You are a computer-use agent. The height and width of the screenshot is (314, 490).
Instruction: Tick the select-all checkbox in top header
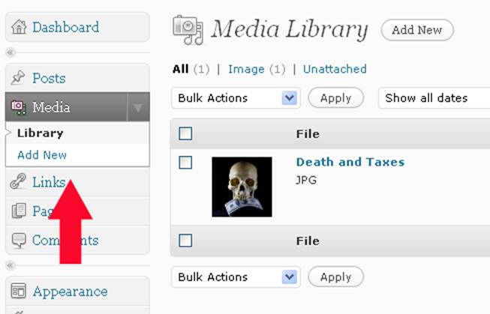coord(185,133)
